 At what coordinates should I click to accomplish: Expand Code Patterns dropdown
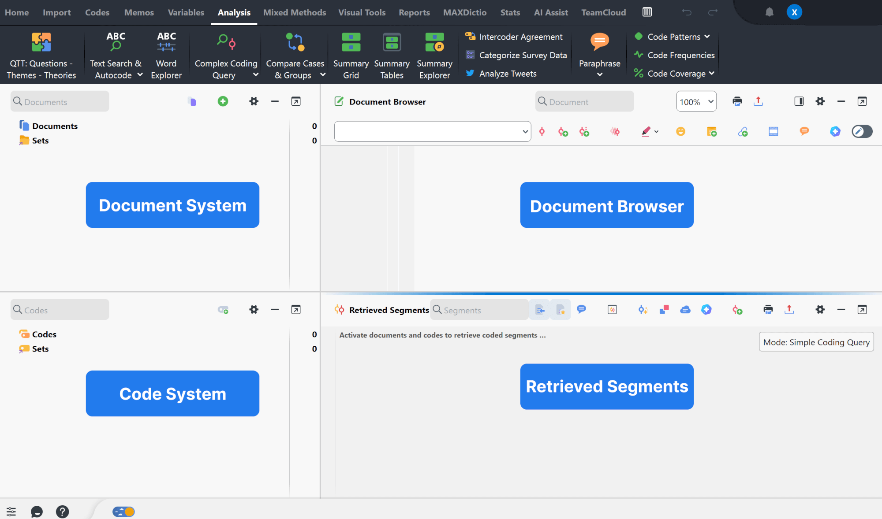[x=707, y=37]
